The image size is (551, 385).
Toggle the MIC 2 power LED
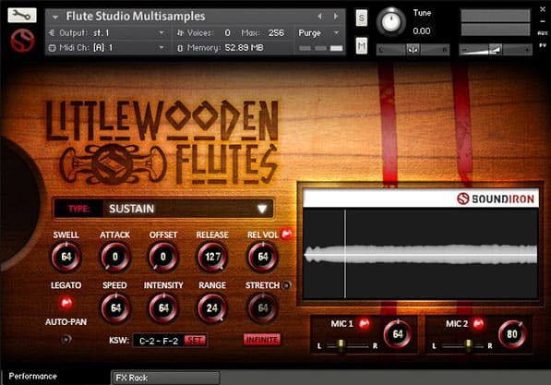[479, 323]
